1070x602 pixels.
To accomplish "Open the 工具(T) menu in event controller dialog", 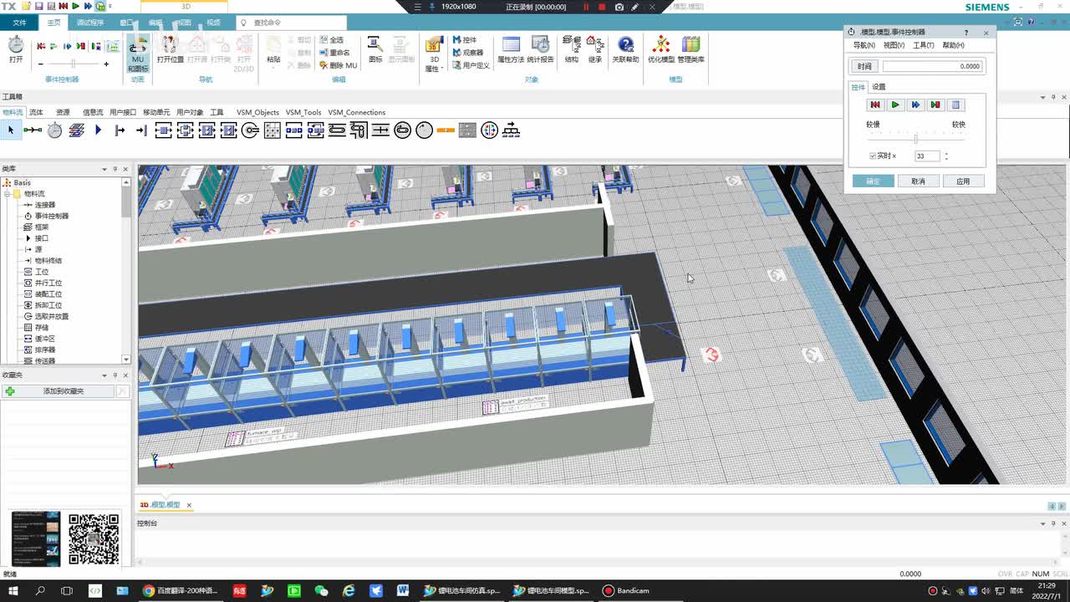I will pos(923,45).
